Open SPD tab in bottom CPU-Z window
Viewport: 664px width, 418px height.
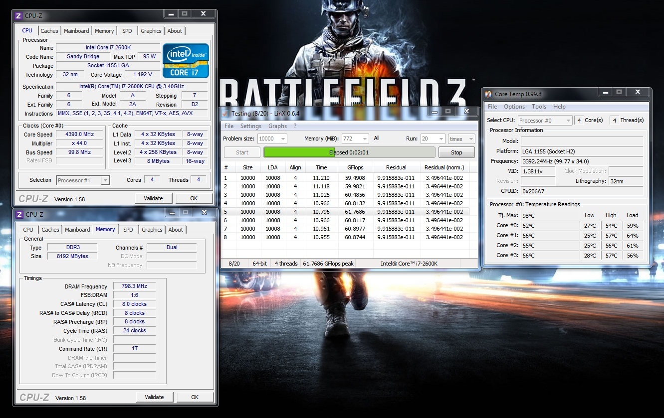128,230
